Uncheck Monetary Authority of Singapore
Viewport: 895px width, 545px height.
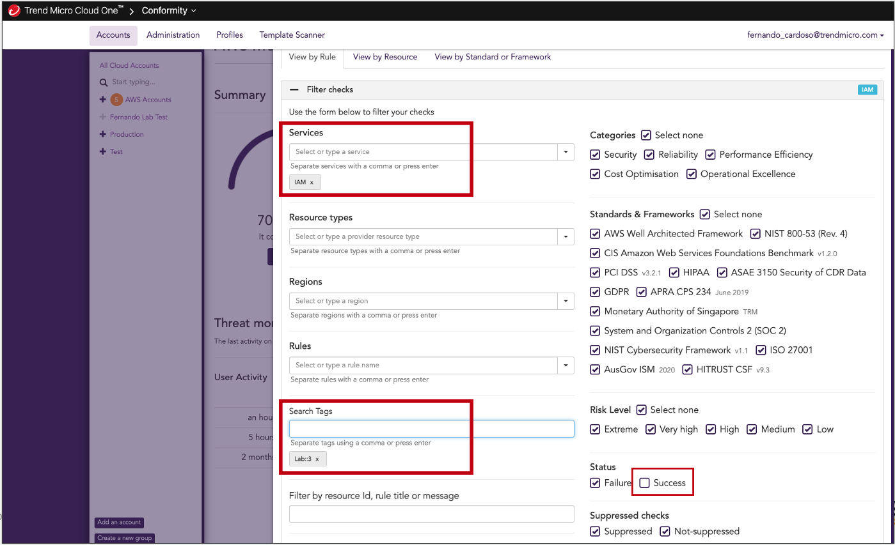(595, 311)
